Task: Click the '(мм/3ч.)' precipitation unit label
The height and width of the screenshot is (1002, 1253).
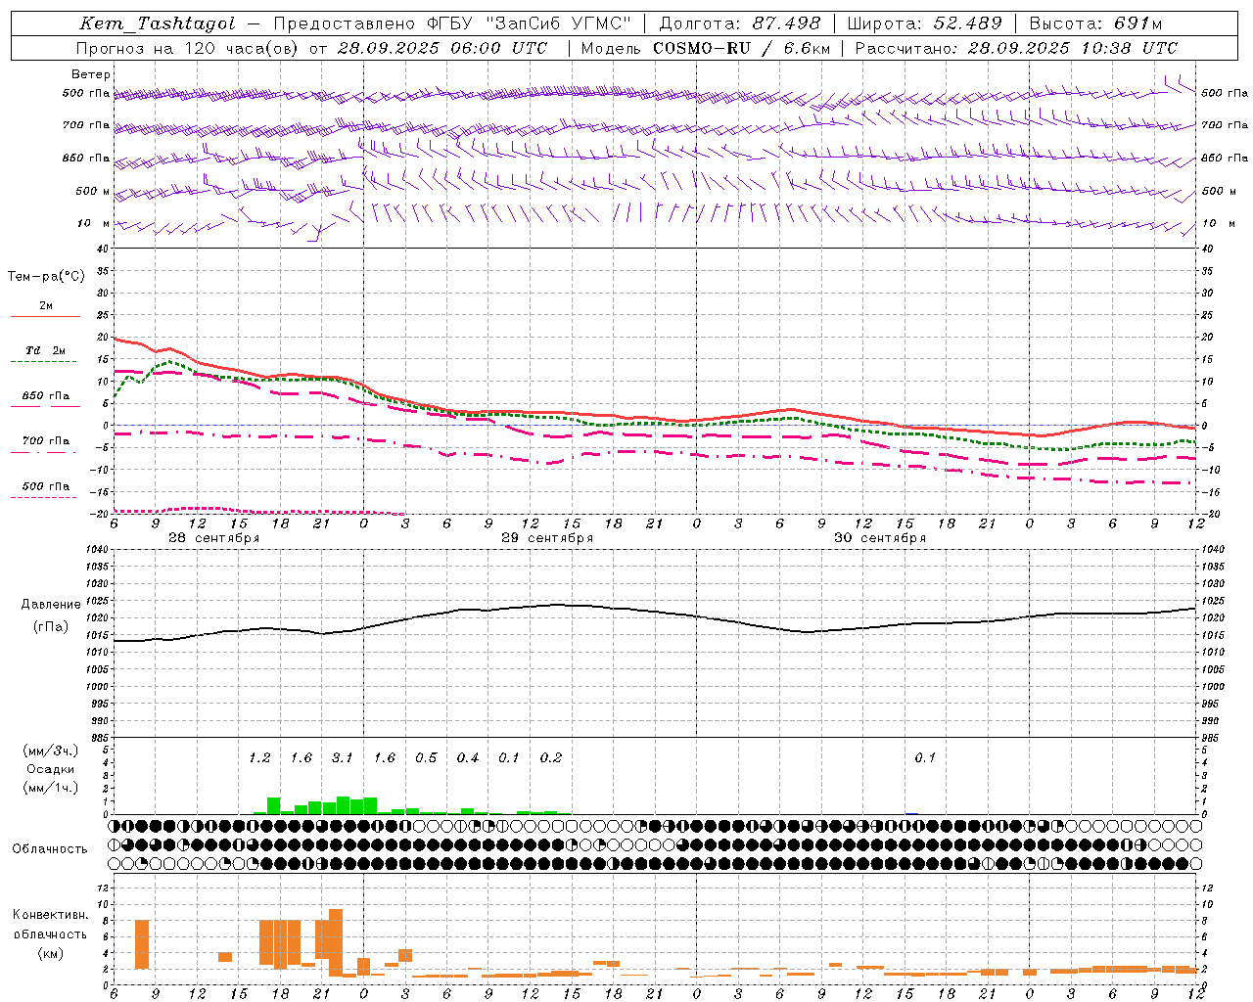Action: click(x=51, y=751)
